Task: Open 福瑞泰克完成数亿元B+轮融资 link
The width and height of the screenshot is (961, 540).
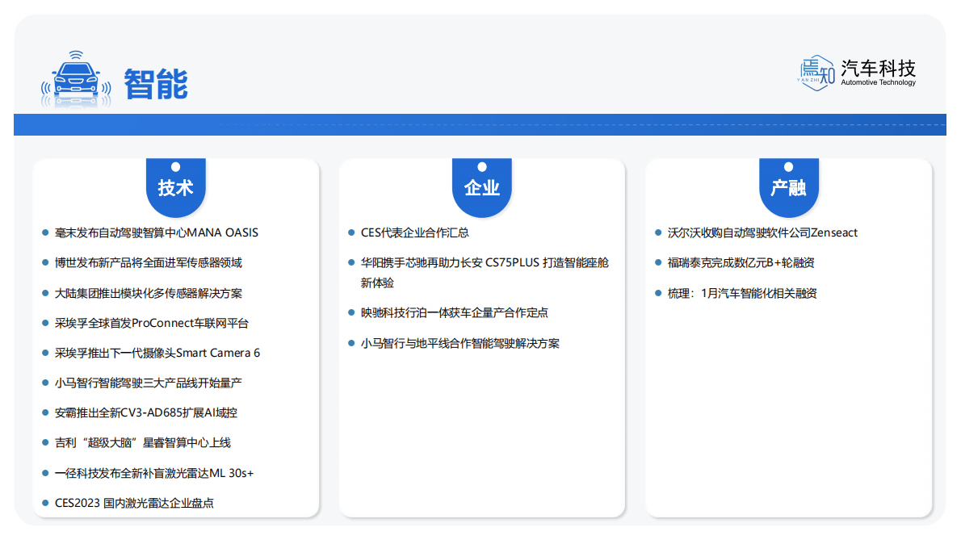Action: [741, 262]
